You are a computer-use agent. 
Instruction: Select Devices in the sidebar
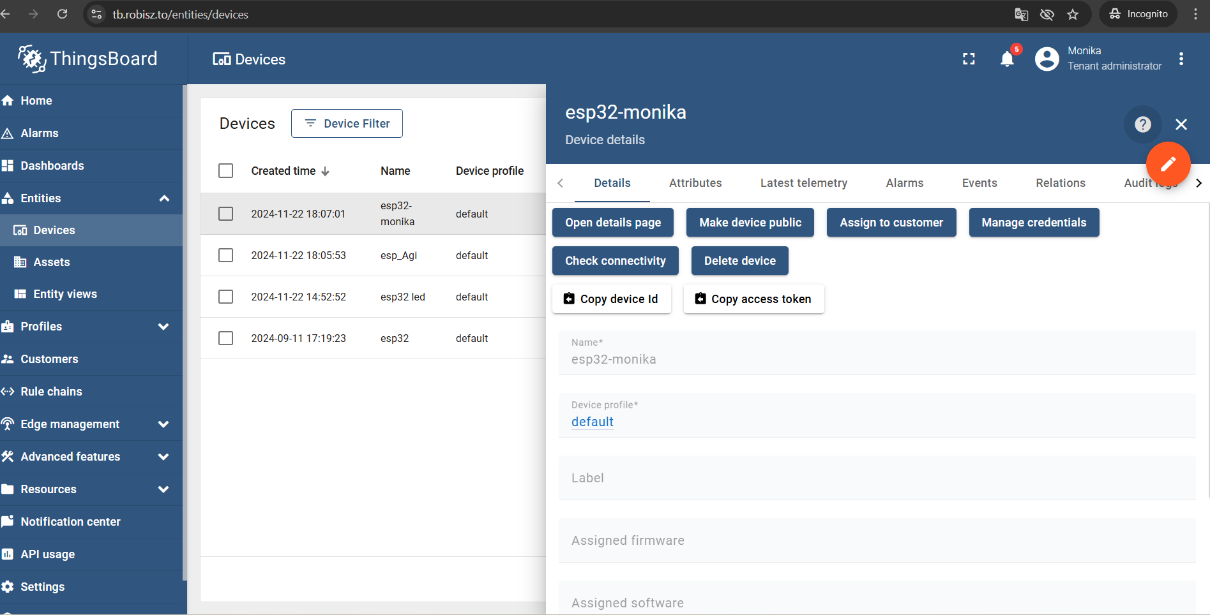point(91,230)
